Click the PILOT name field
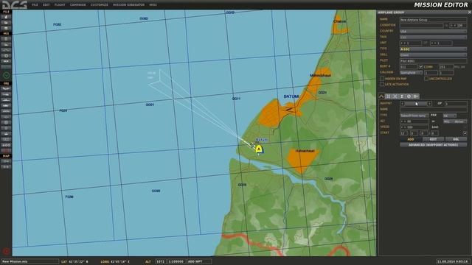This screenshot has width=472, height=265. click(433, 60)
